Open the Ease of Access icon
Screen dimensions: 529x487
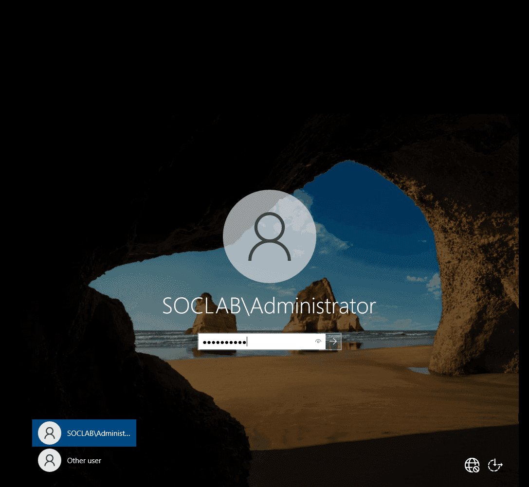tap(495, 465)
